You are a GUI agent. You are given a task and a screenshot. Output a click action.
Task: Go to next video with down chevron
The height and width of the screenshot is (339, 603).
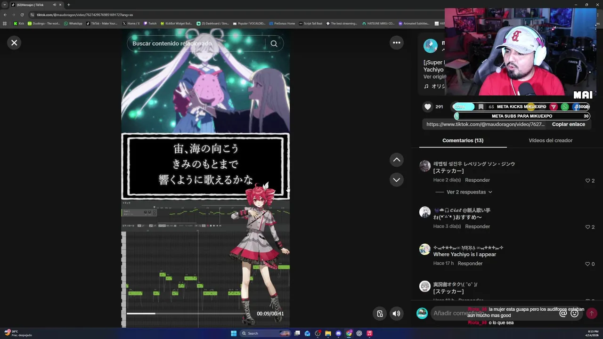[397, 180]
